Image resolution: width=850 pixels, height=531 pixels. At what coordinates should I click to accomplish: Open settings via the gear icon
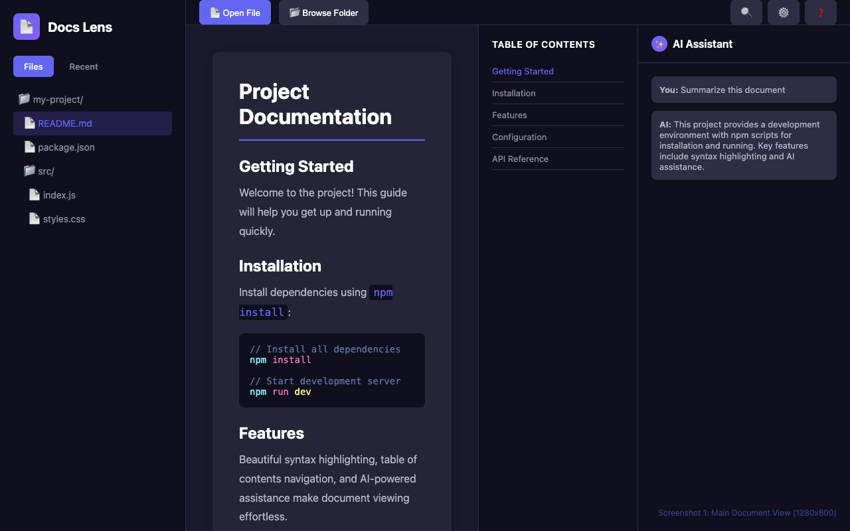tap(784, 13)
